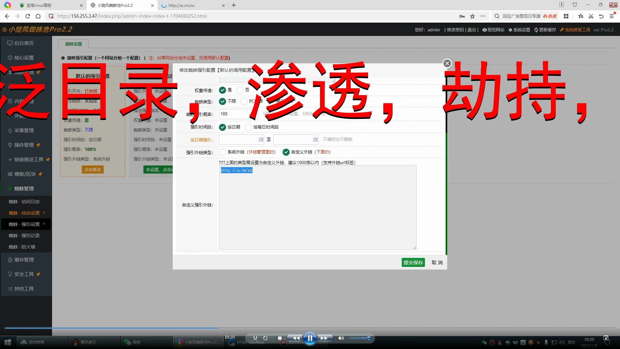Open a new browser tab
Image resolution: width=620 pixels, height=349 pixels.
(x=234, y=5)
